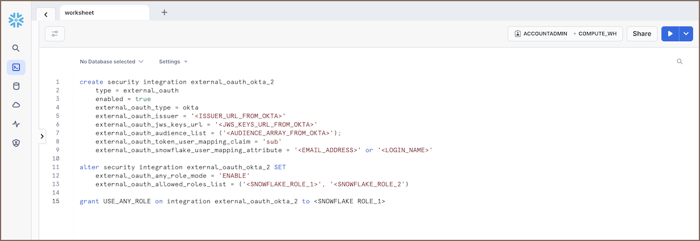Go back using the left chevron button
Viewport: 700px width, 241px height.
coord(46,14)
